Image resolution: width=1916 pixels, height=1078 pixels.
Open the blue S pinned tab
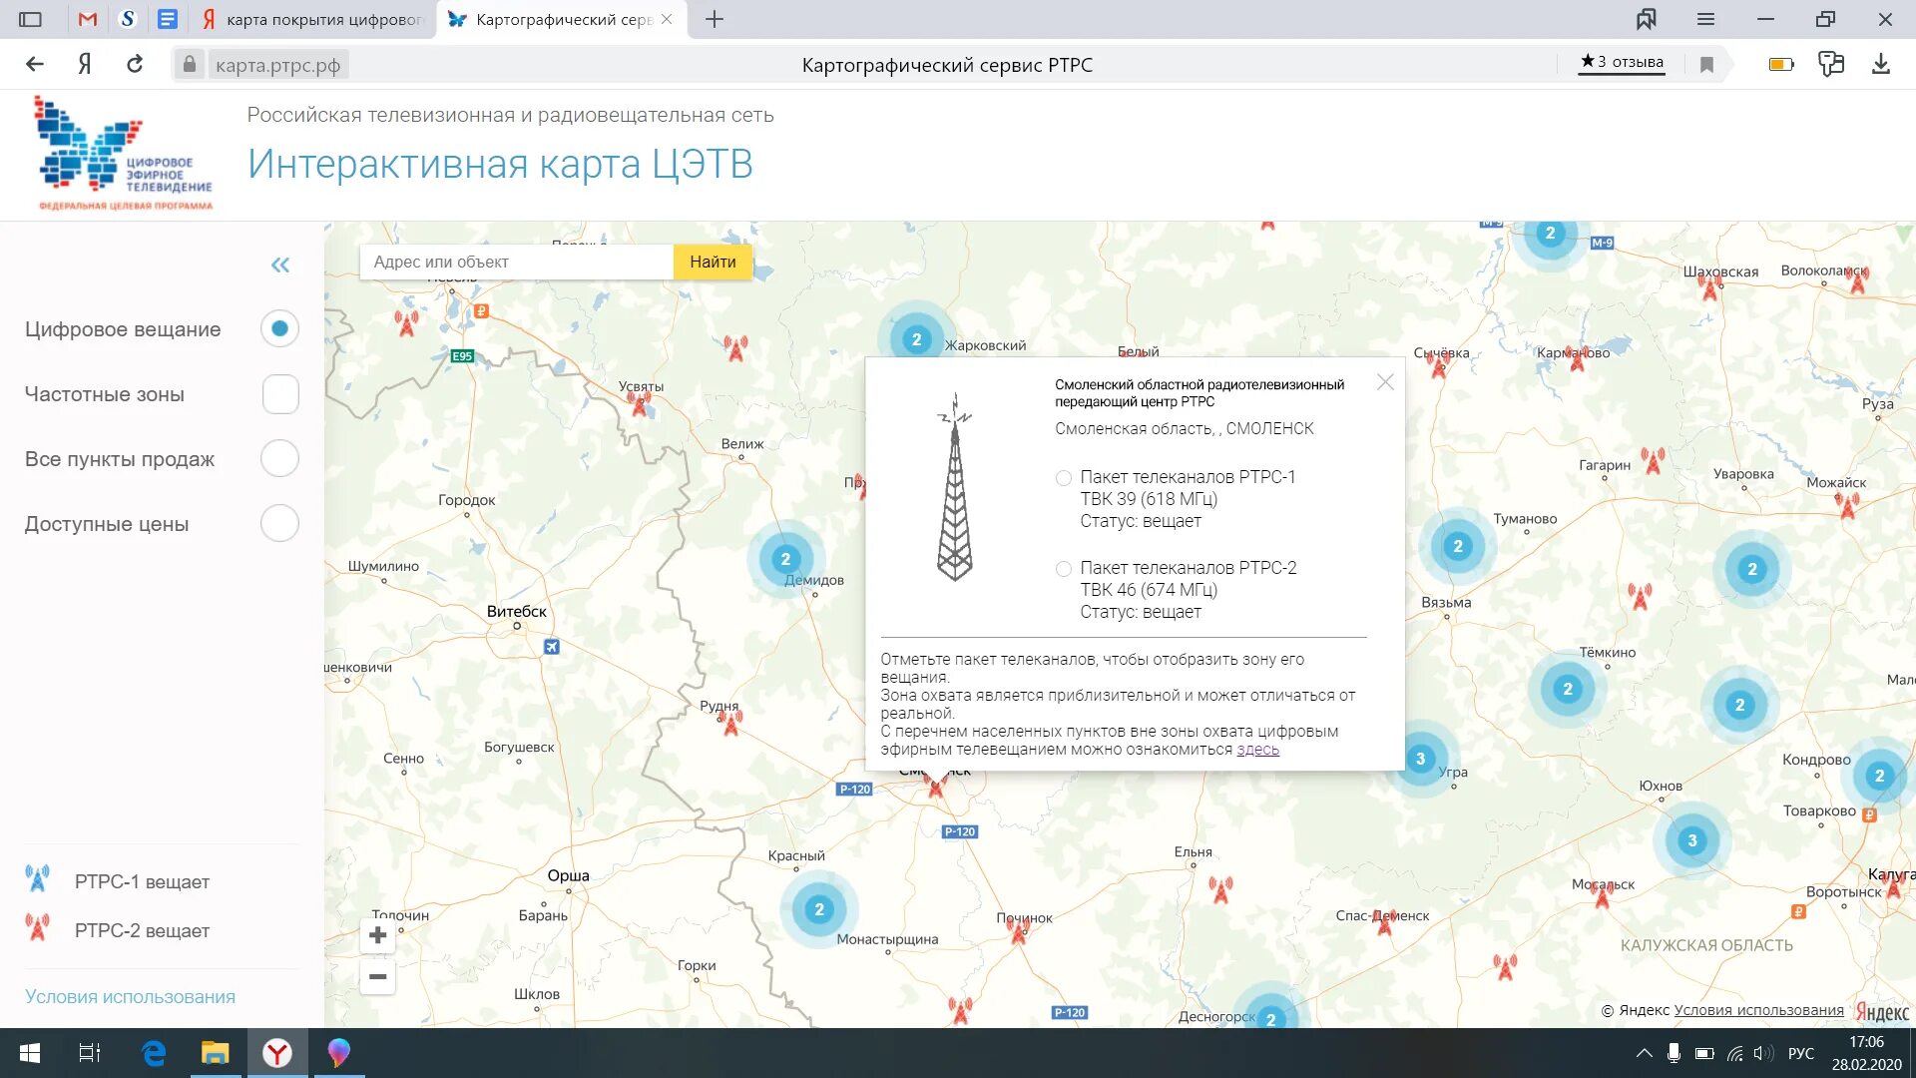click(128, 19)
